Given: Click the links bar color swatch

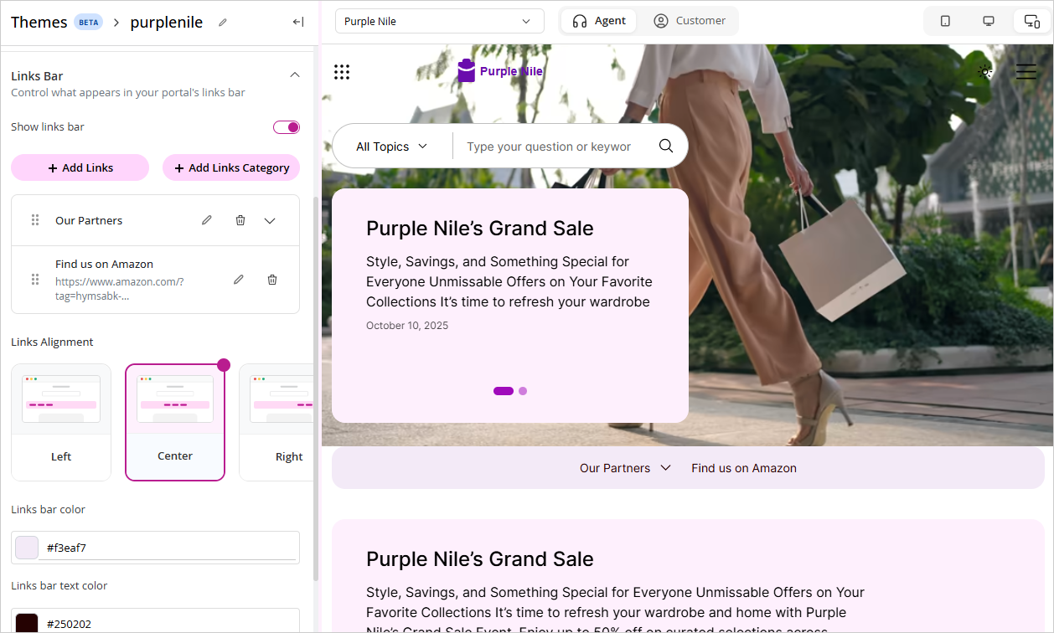Looking at the screenshot, I should (27, 548).
